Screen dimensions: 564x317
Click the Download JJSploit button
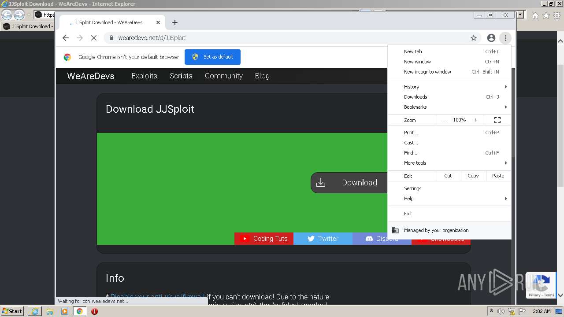(x=349, y=183)
